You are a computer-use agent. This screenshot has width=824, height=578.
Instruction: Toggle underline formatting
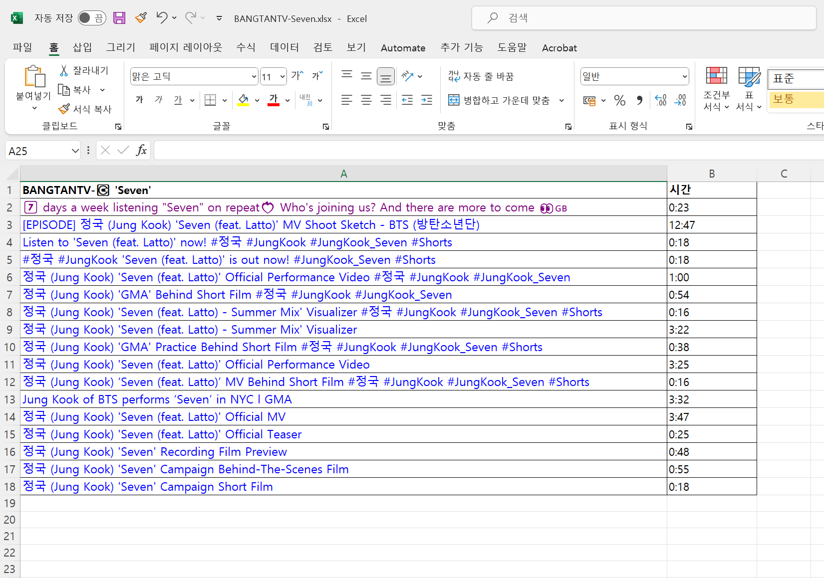pyautogui.click(x=178, y=100)
